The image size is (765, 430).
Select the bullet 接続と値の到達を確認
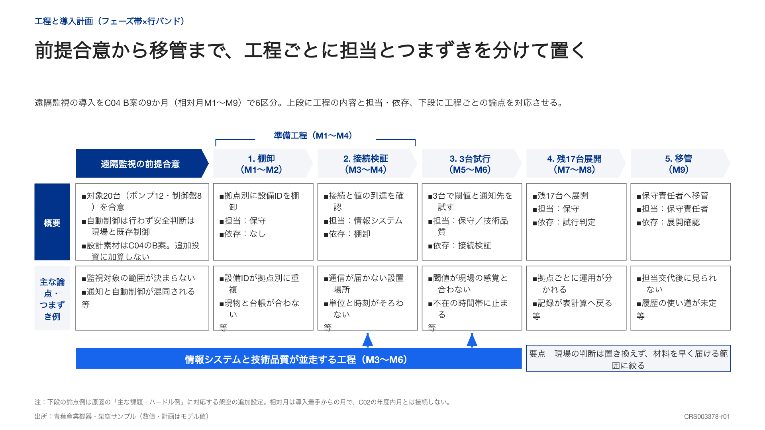pos(364,201)
